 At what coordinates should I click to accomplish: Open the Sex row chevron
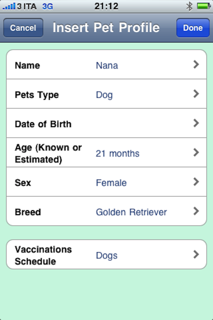pyautogui.click(x=196, y=182)
